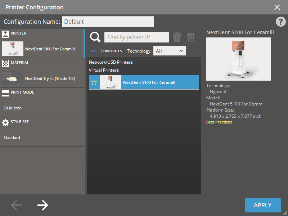Switch to the ALL filter tab

94,51
